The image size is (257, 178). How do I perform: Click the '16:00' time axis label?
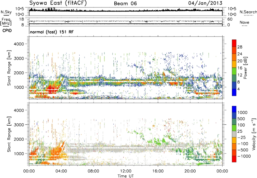pos(158,171)
